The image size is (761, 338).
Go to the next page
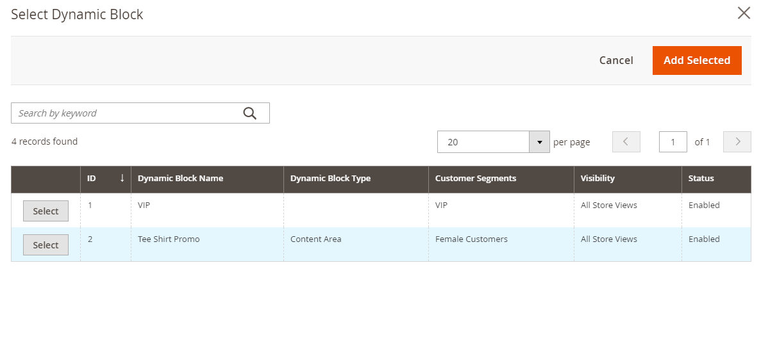[737, 141]
